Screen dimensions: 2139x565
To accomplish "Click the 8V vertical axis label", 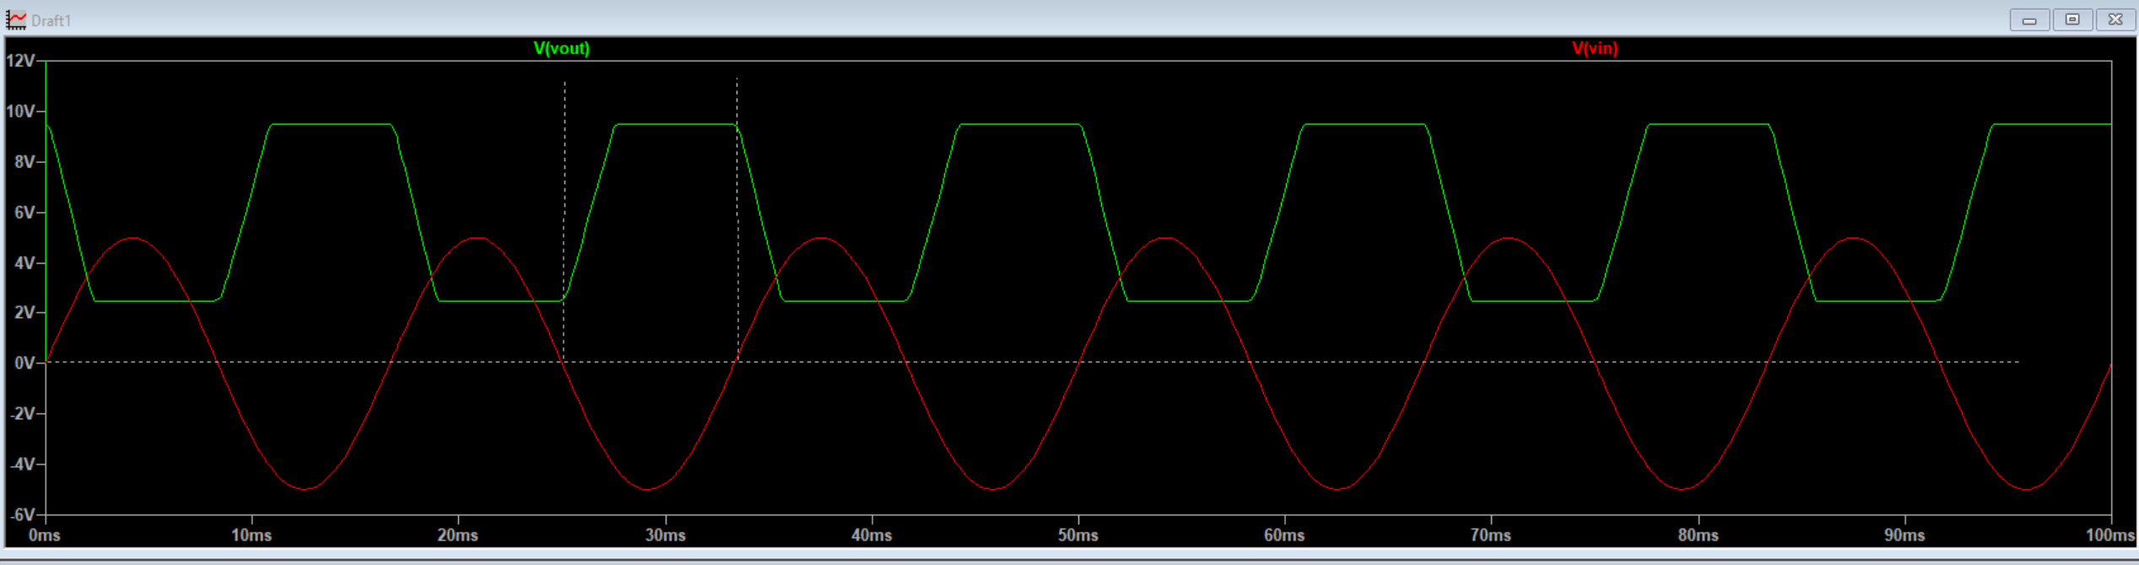I will click(x=24, y=162).
